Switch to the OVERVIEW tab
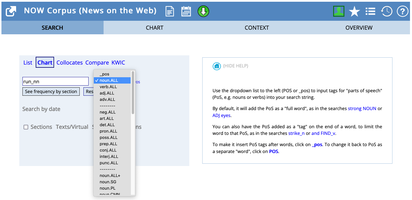412x200 pixels. (359, 28)
